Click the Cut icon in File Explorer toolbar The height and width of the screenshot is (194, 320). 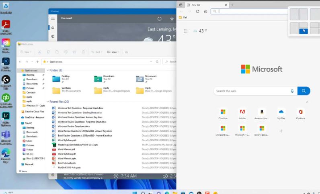[39, 52]
